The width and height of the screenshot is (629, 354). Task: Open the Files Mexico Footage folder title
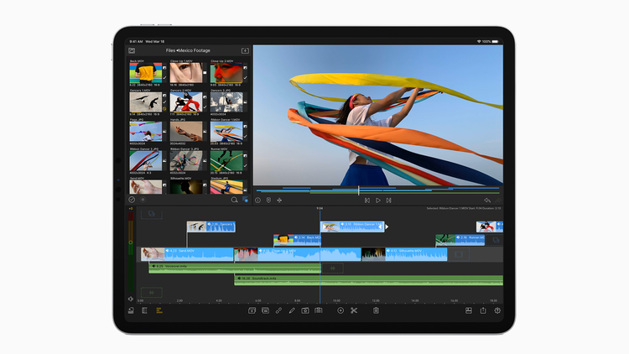188,50
